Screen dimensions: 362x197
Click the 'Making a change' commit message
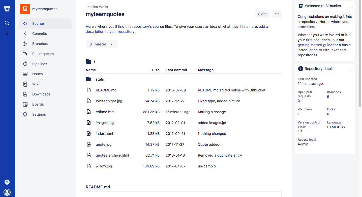click(212, 112)
